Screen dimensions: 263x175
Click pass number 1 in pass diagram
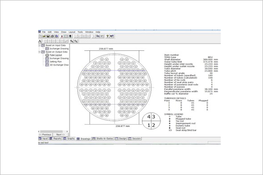[149, 125]
